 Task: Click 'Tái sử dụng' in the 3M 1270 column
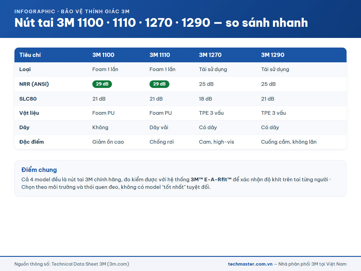point(213,70)
